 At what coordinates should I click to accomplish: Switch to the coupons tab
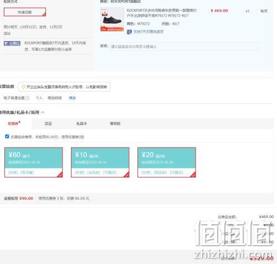[14, 123]
